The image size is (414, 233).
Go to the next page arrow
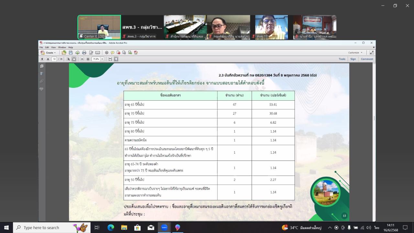click(48, 59)
